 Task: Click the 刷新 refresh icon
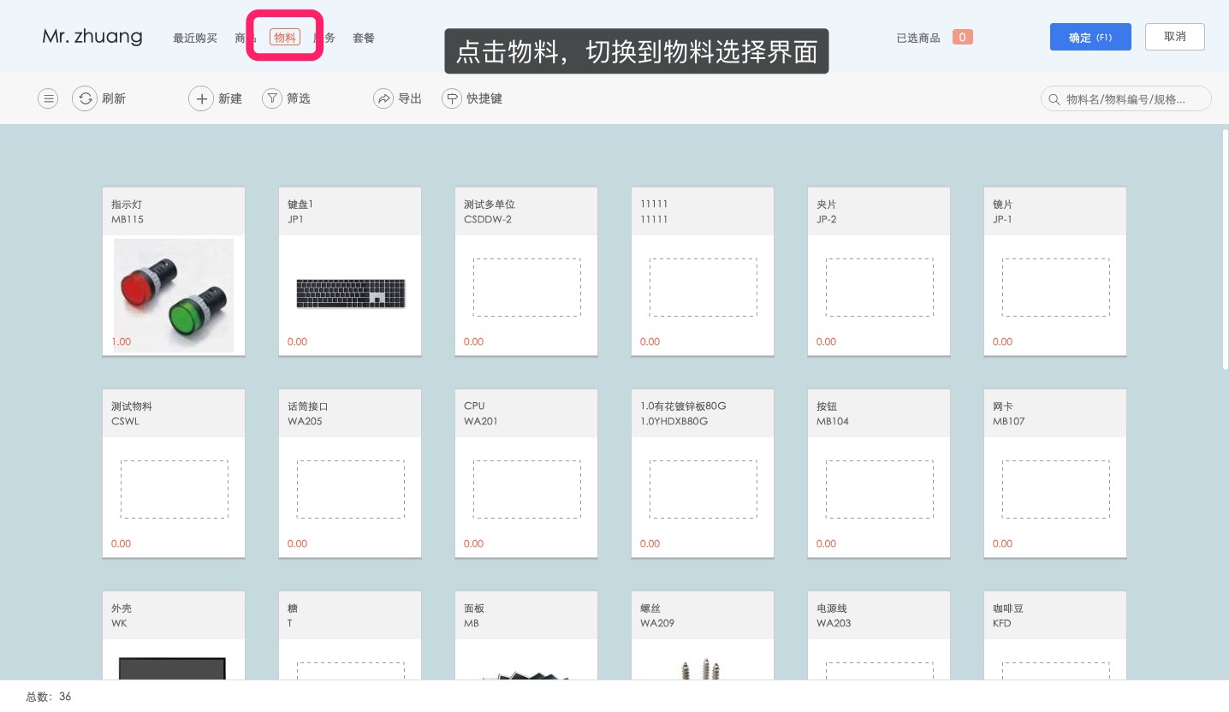coord(85,99)
